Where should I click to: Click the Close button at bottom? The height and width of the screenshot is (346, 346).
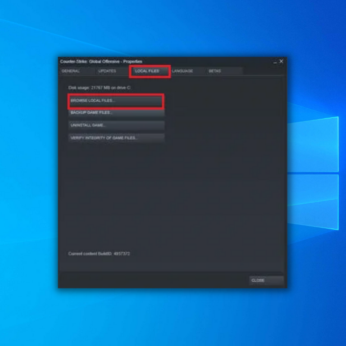pyautogui.click(x=266, y=280)
